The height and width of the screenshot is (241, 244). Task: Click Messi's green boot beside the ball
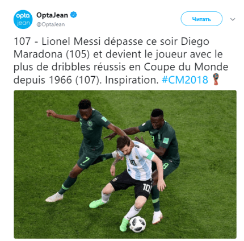pos(124,225)
